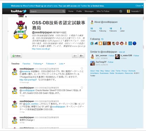Screen dimensions: 146x131
Task: Follow ZuoTengSY in Similar section
Action: (x=111, y=62)
